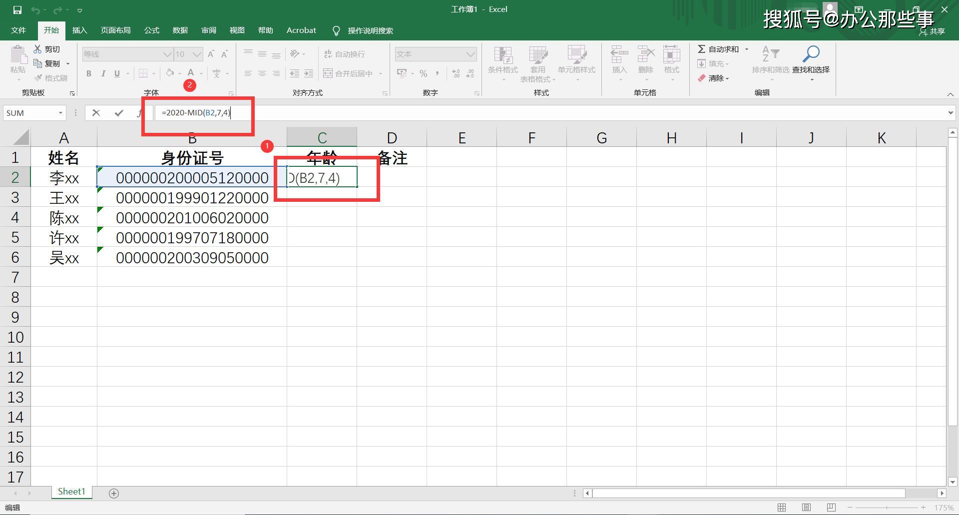Click the increase font size icon
Screen dimensions: 959x515
pos(211,54)
